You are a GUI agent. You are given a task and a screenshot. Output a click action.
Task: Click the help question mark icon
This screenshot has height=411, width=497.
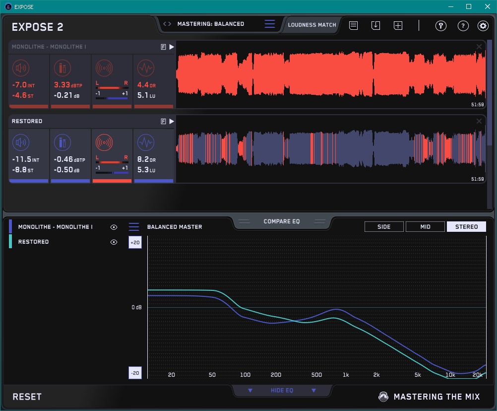tap(463, 26)
